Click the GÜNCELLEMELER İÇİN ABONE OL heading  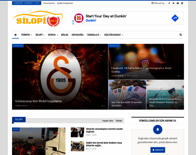pos(158,121)
